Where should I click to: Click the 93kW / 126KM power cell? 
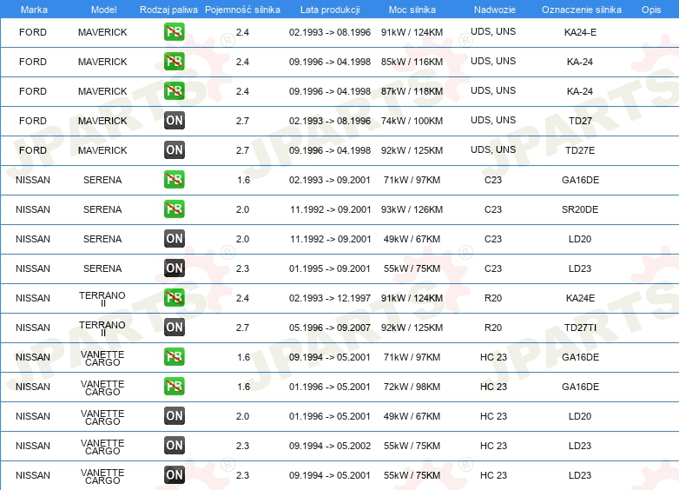click(412, 209)
